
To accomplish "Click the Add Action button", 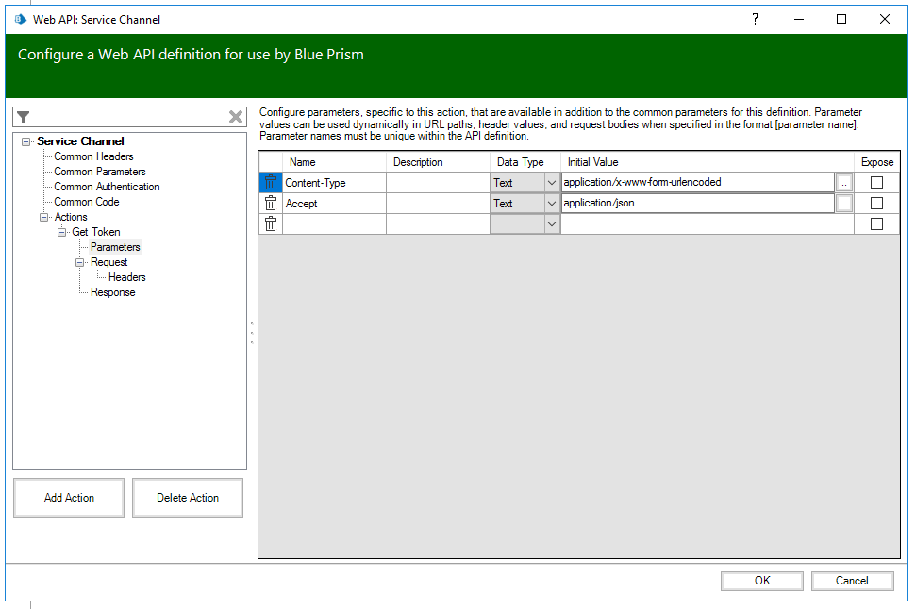I will pos(69,498).
